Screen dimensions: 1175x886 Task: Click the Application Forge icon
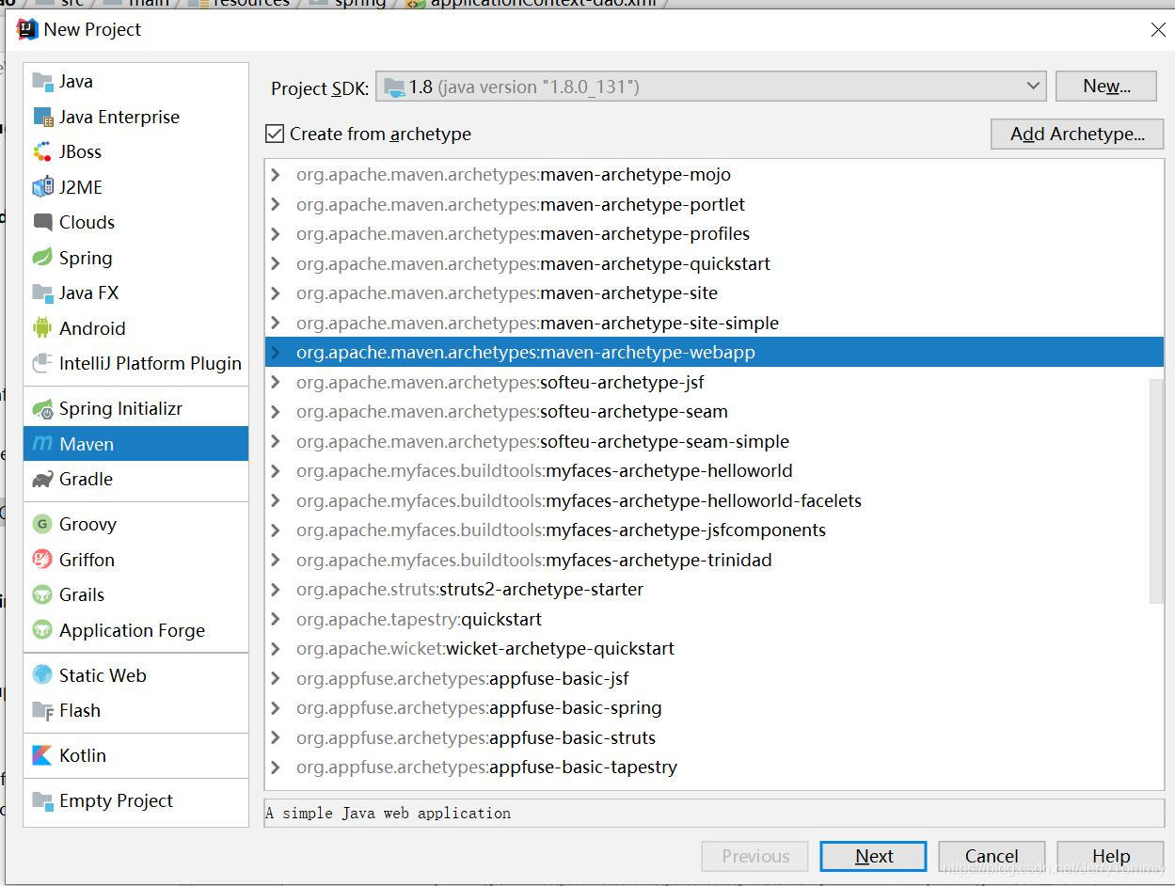click(x=42, y=630)
